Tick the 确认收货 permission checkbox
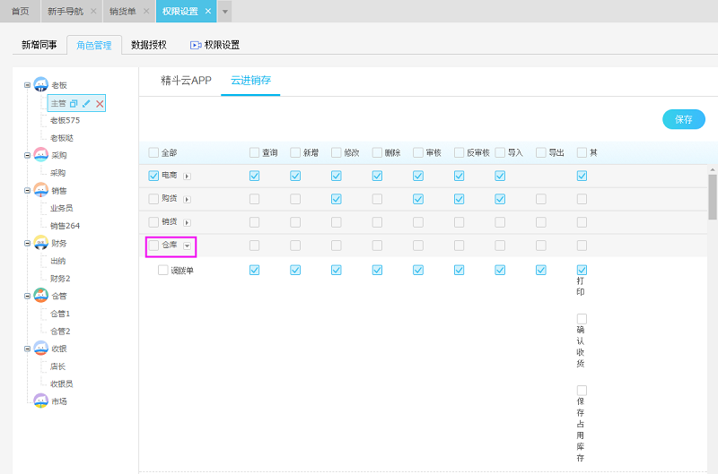 [582, 319]
